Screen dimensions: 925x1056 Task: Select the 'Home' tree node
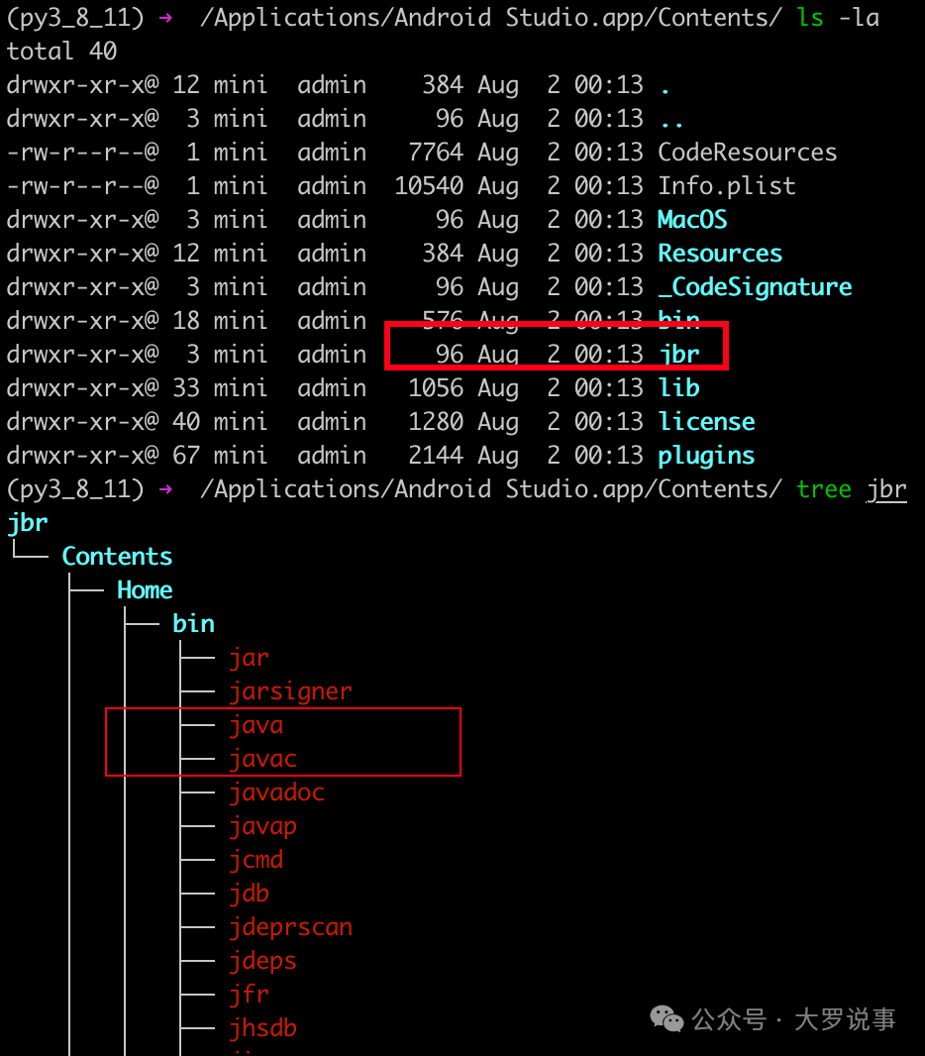pos(145,590)
